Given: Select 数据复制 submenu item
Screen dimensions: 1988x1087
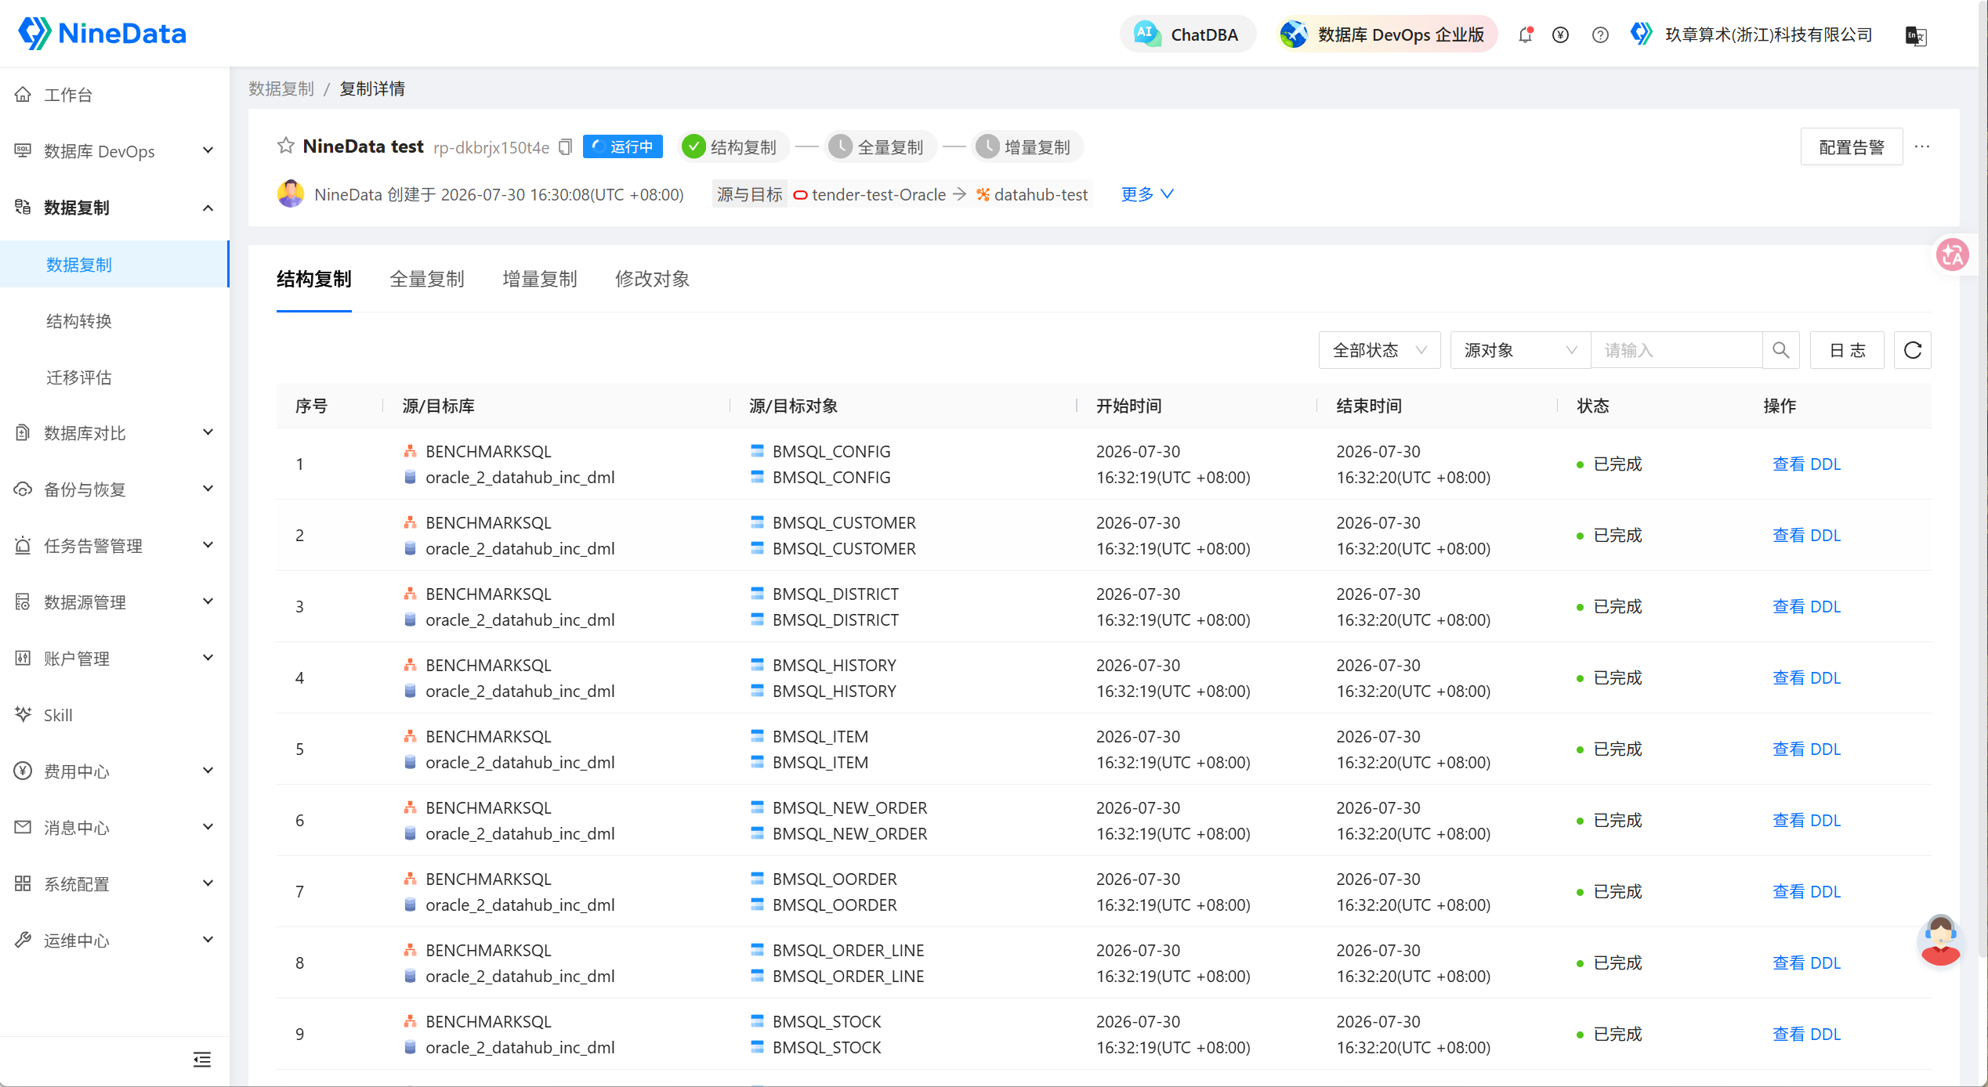Looking at the screenshot, I should coord(114,265).
